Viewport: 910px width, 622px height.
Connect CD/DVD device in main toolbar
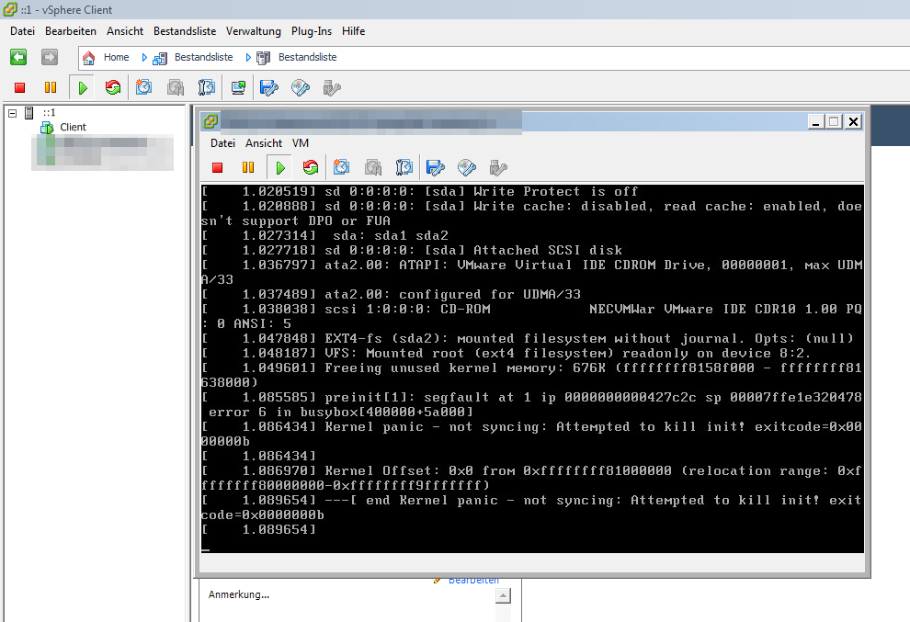tap(301, 87)
